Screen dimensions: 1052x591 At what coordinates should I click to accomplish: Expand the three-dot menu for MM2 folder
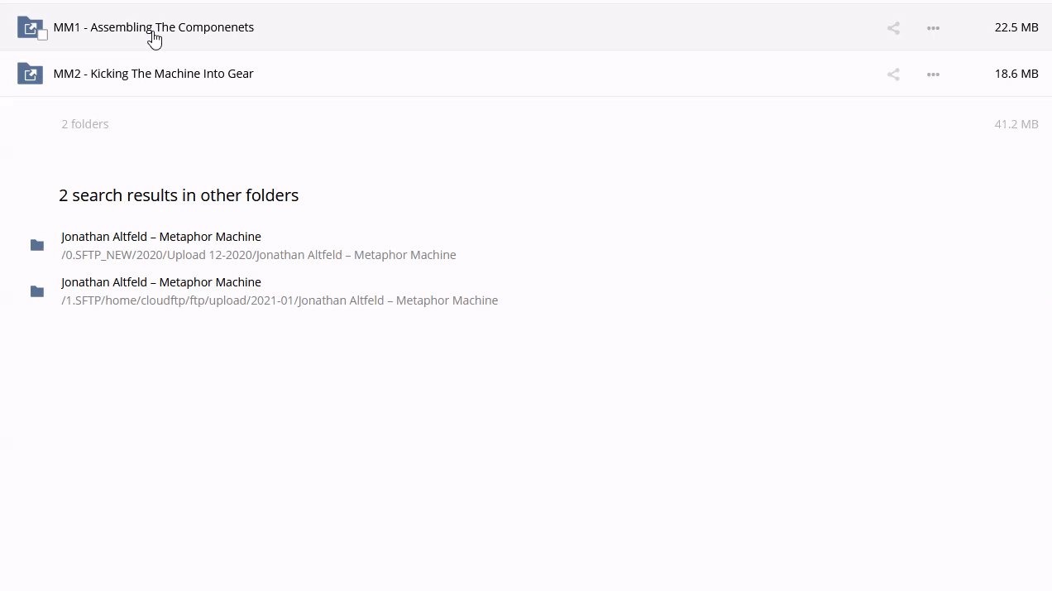pyautogui.click(x=933, y=74)
